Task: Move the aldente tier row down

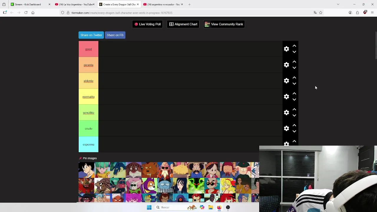Action: pos(294,84)
